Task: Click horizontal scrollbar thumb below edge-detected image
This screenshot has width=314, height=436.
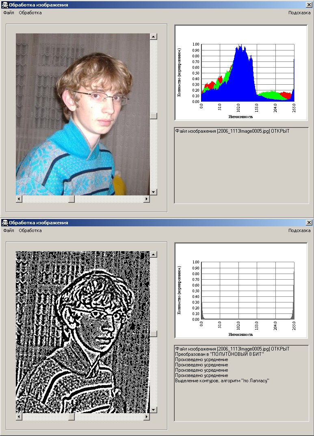Action: tap(71, 416)
